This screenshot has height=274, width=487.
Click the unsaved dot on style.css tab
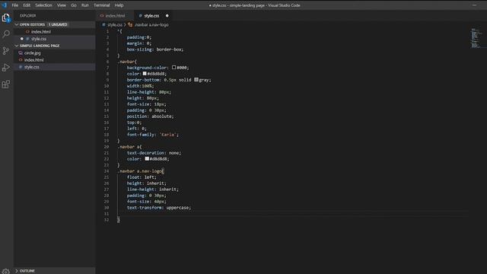pyautogui.click(x=167, y=15)
